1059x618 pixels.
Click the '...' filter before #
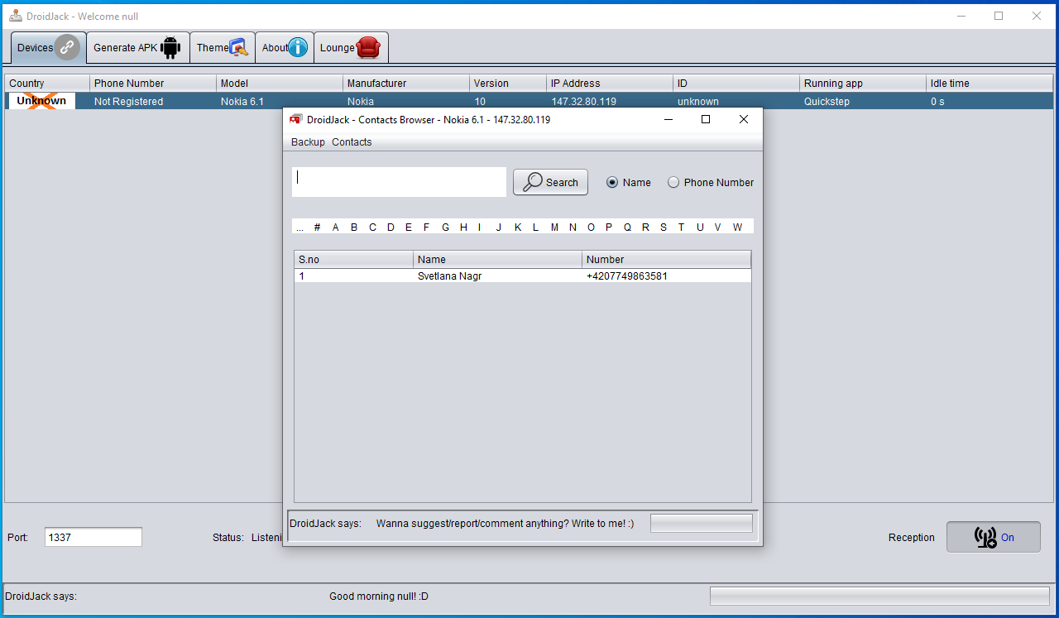point(299,227)
